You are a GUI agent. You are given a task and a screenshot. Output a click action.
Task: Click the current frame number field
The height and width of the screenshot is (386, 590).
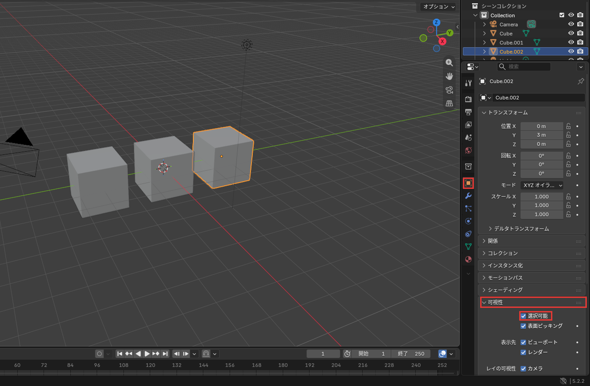click(x=323, y=354)
